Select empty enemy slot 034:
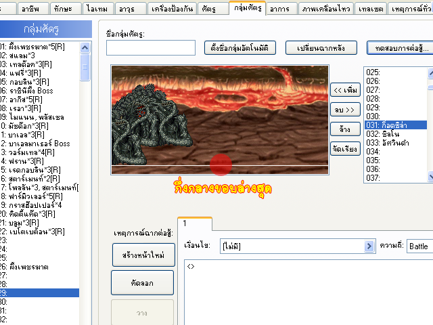The height and width of the screenshot is (325, 433). (396, 152)
